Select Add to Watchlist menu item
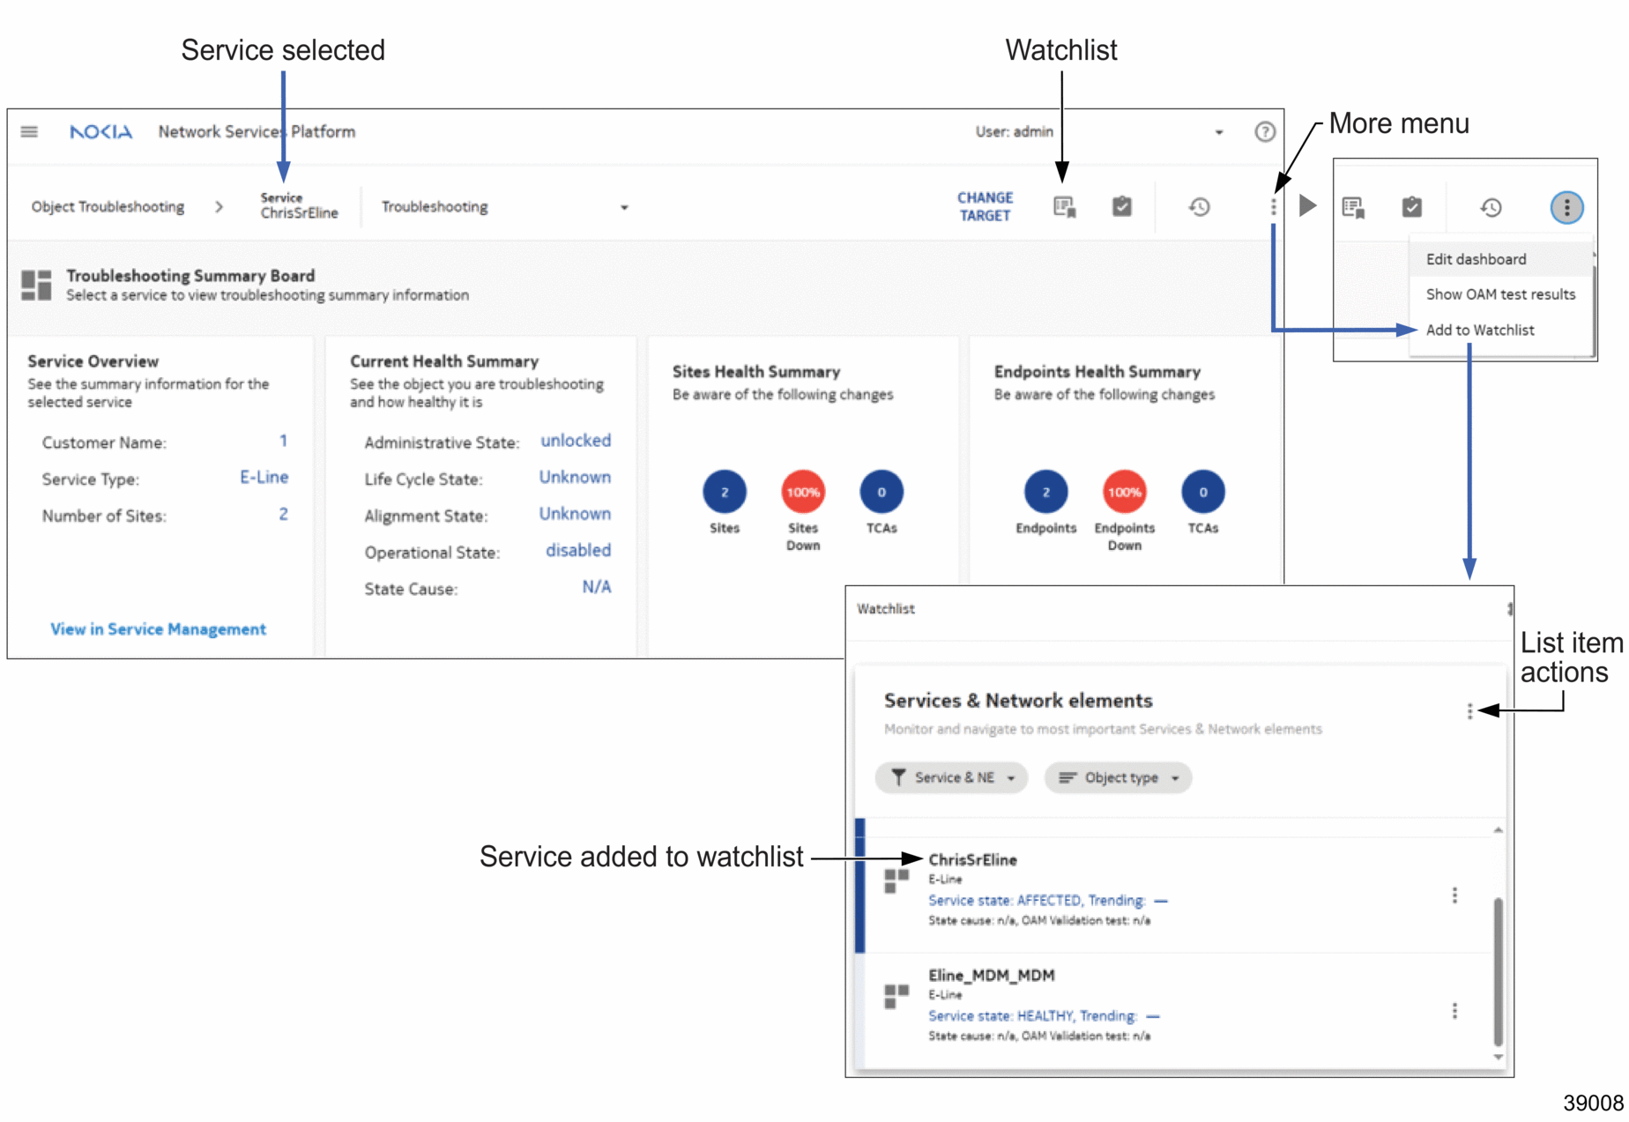 coord(1500,330)
